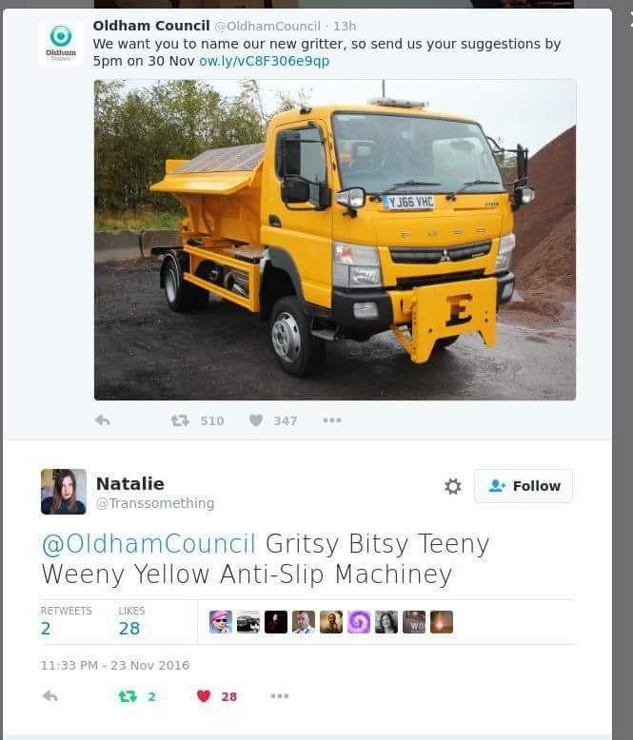Reply to Natalie's tweet
Image resolution: width=633 pixels, height=740 pixels.
click(50, 695)
